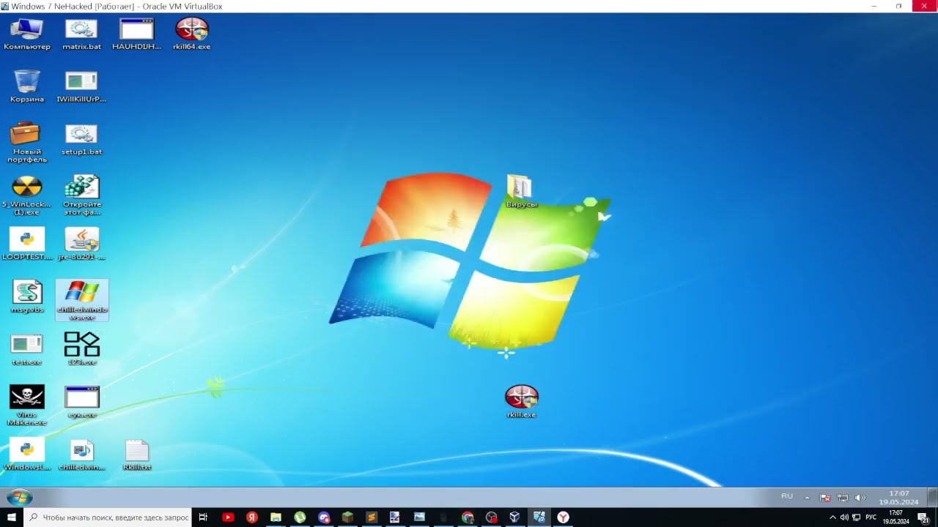The width and height of the screenshot is (938, 527).
Task: Select test.exe on the desktop
Action: point(27,350)
